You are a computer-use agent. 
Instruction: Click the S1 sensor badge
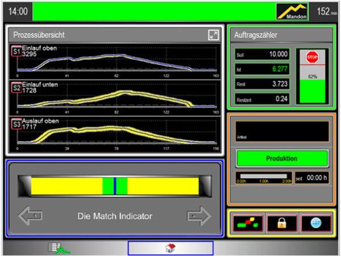16,51
